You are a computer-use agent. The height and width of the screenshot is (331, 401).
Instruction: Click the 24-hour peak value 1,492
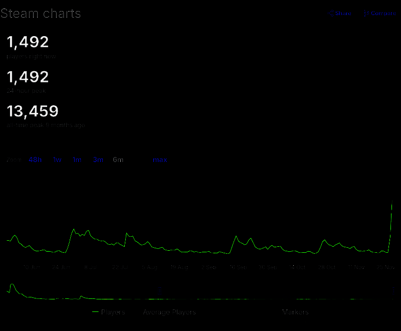pyautogui.click(x=28, y=77)
